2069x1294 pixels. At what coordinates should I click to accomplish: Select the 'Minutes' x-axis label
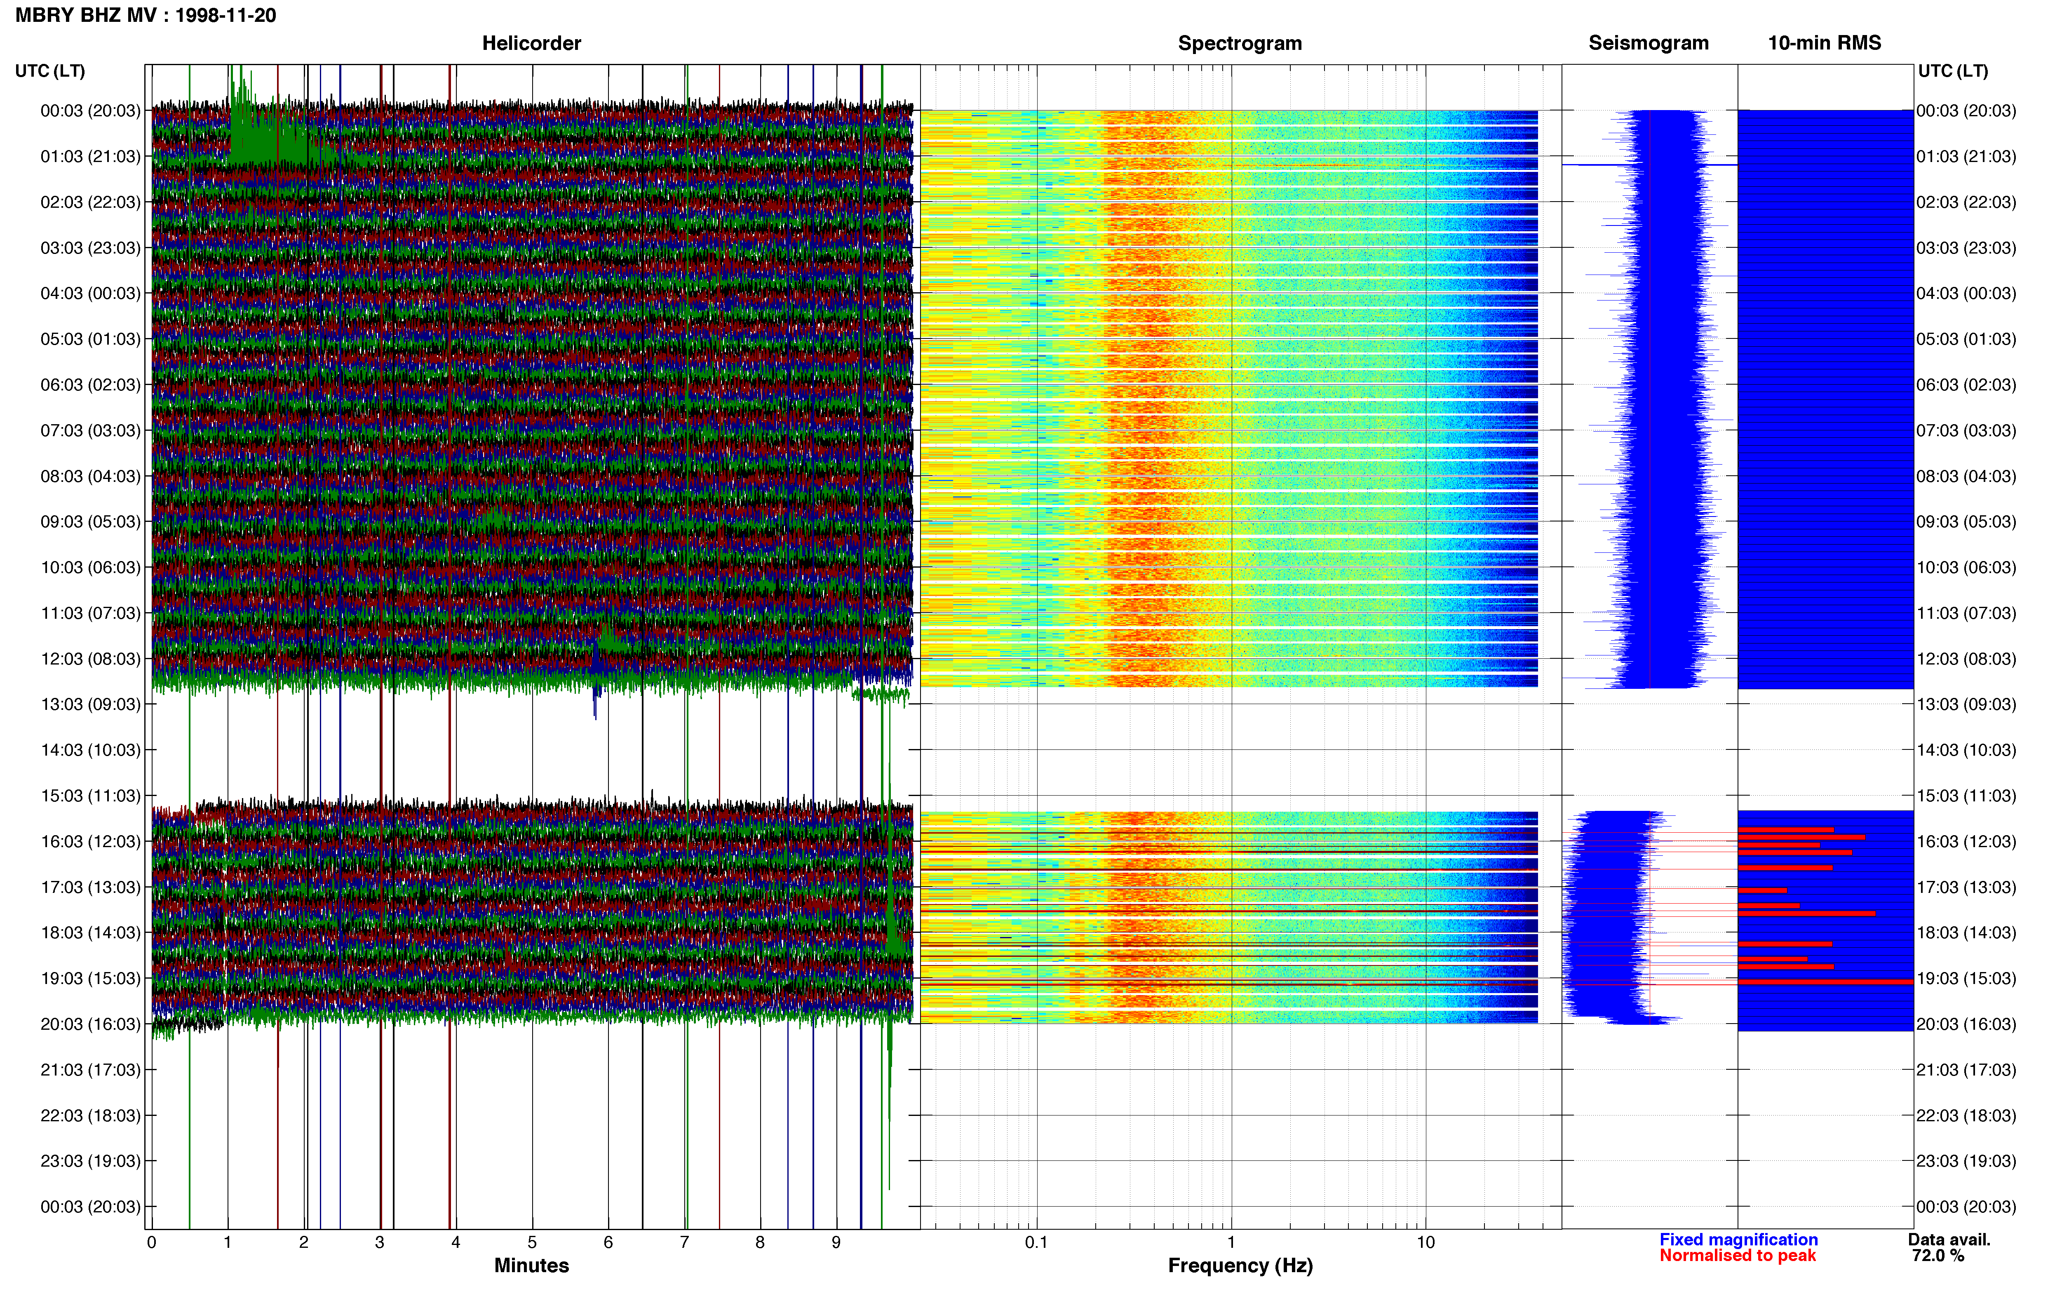pyautogui.click(x=531, y=1265)
